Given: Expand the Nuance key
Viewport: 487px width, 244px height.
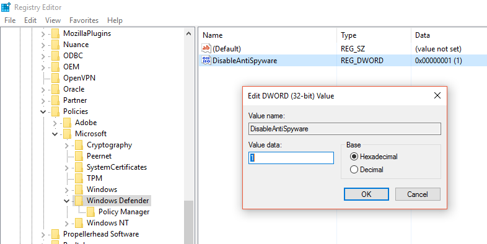Looking at the screenshot, I should tap(43, 45).
